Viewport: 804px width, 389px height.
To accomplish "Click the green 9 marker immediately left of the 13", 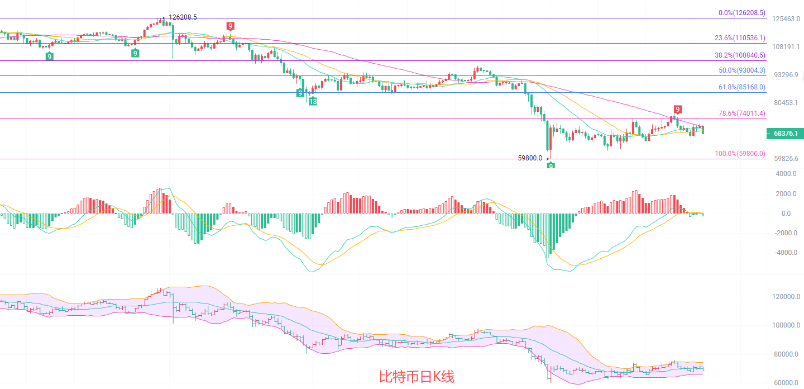I will click(x=300, y=93).
